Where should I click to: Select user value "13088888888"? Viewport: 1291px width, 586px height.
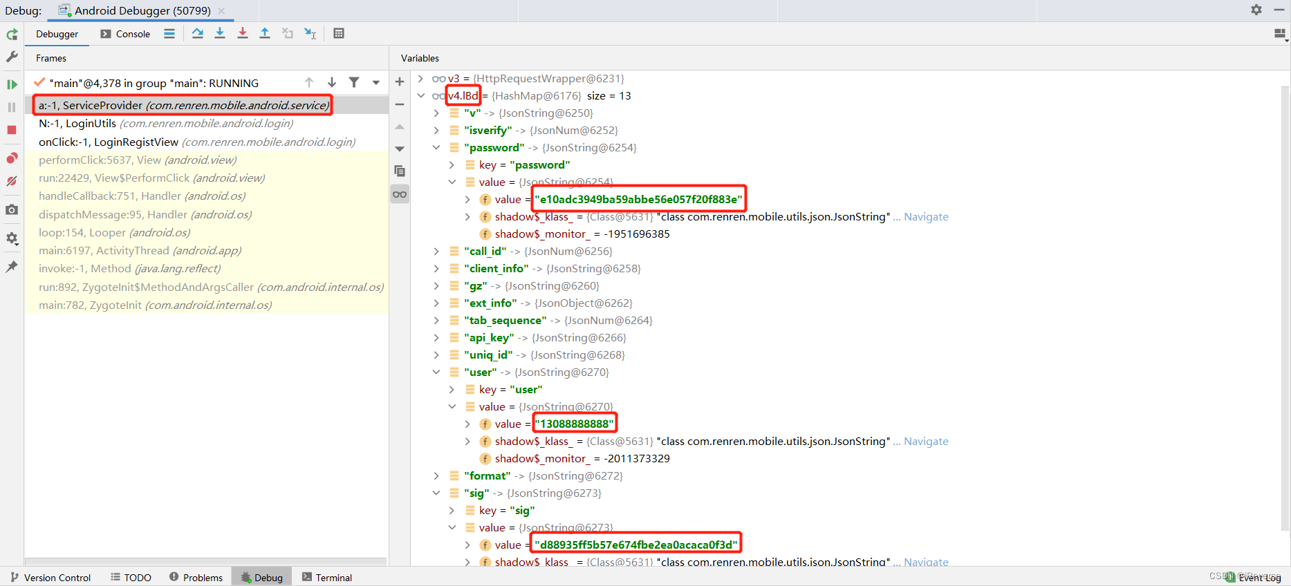[574, 424]
